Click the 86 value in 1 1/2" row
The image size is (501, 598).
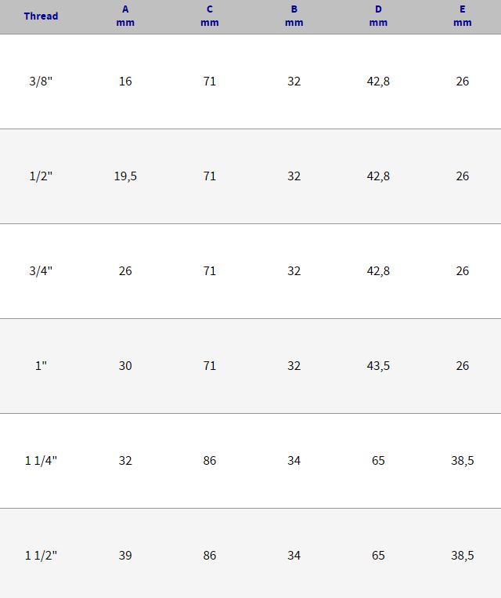coord(210,556)
